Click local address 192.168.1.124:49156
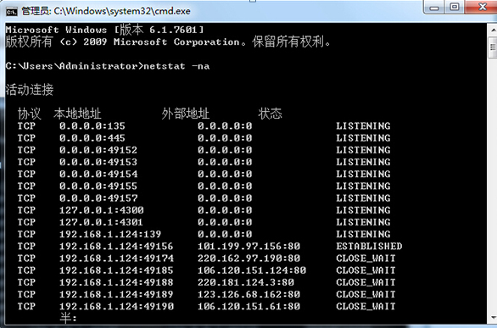Image resolution: width=497 pixels, height=328 pixels. [116, 247]
